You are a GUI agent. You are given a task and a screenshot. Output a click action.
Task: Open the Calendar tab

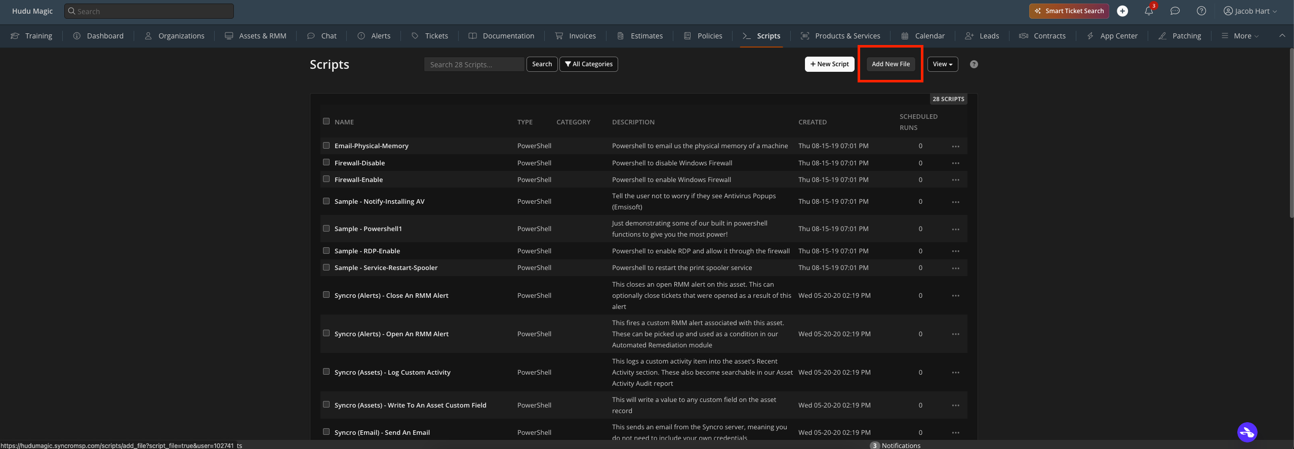pyautogui.click(x=923, y=36)
